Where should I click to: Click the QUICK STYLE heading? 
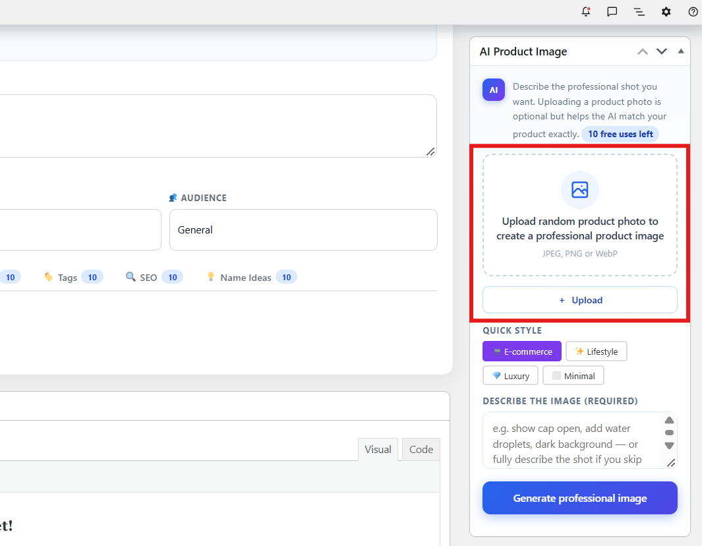pos(512,330)
